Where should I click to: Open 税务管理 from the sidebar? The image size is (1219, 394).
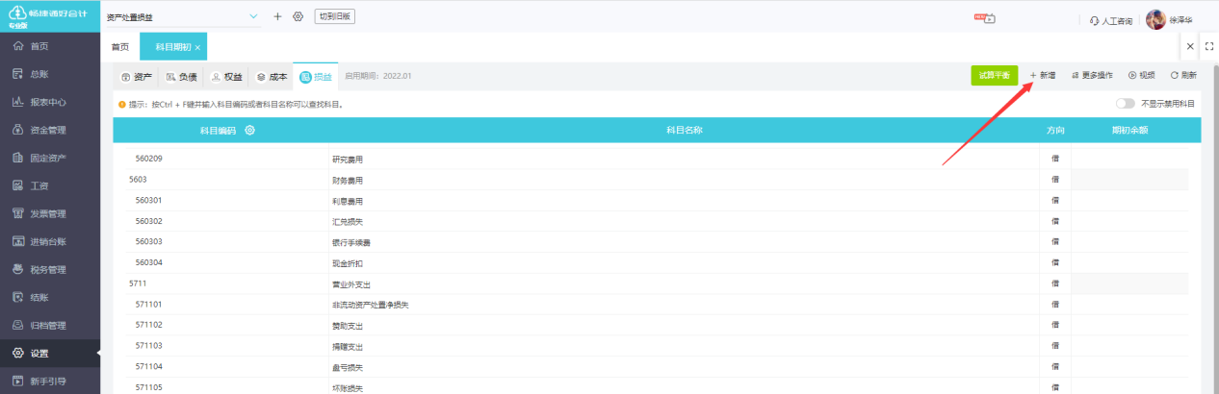47,269
